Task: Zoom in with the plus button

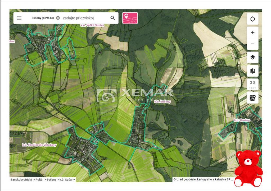Action: 253,32
